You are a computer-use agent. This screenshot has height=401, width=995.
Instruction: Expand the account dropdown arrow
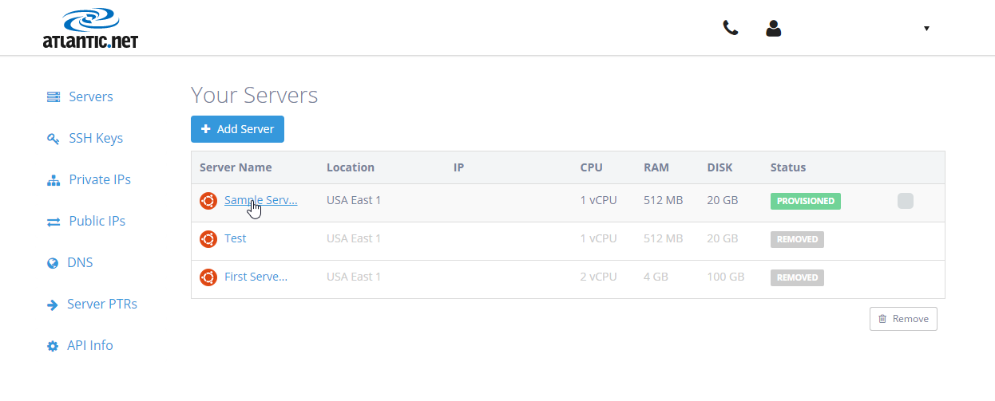926,29
